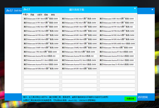The height and width of the screenshot is (108, 159).
Task: Pick Alienware M17R1 Win10原厂系统-ISO
Action: click(117, 27)
